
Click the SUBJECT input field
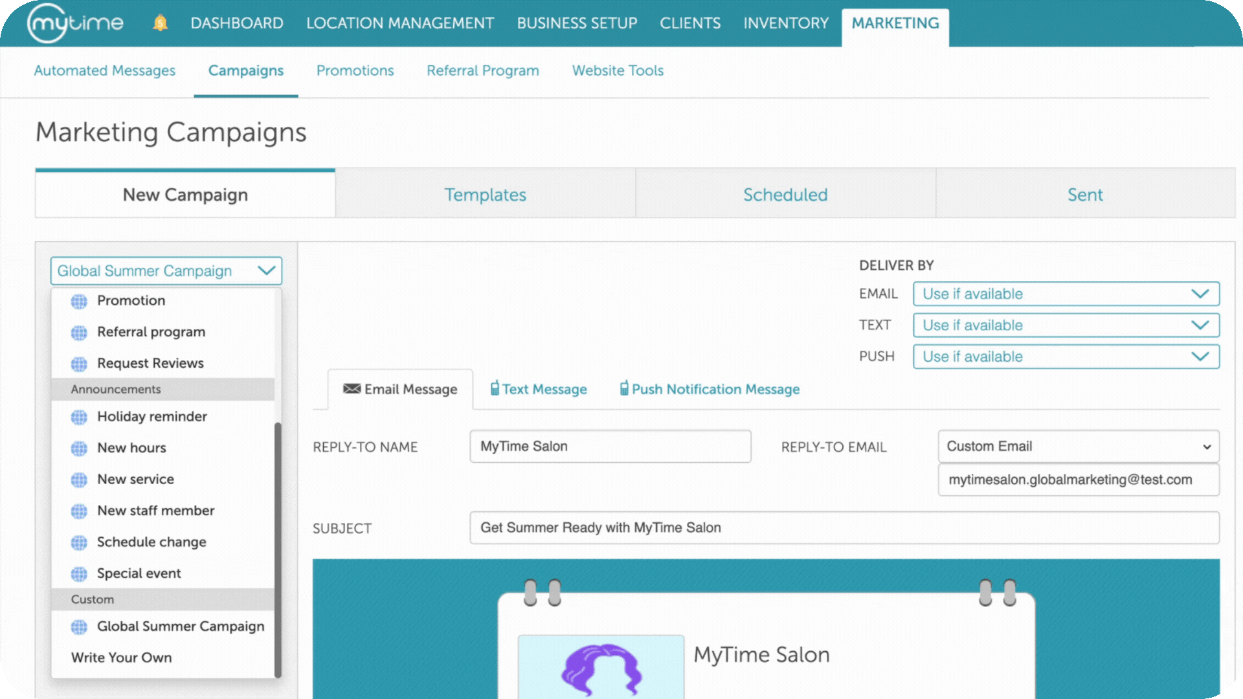click(845, 527)
